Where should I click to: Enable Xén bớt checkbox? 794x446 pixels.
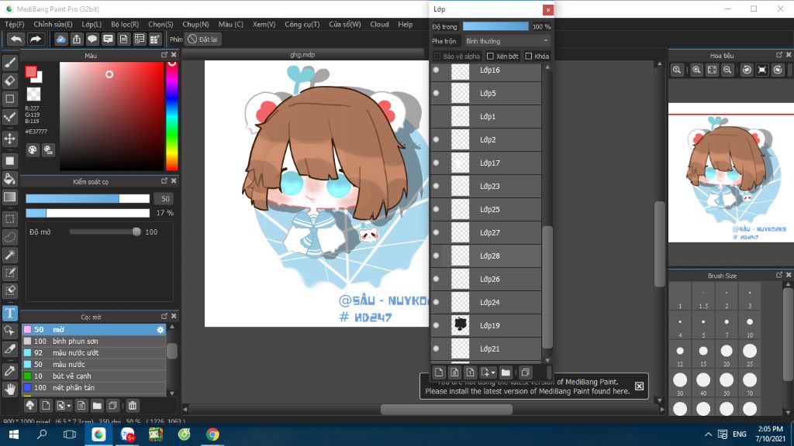[x=490, y=56]
